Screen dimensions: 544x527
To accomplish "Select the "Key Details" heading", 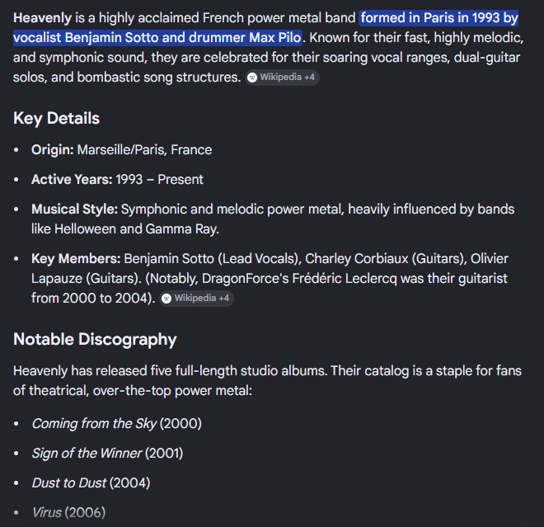I will 56,119.
